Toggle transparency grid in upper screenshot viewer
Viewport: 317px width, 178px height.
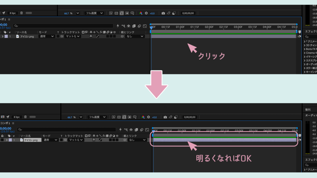point(116,13)
